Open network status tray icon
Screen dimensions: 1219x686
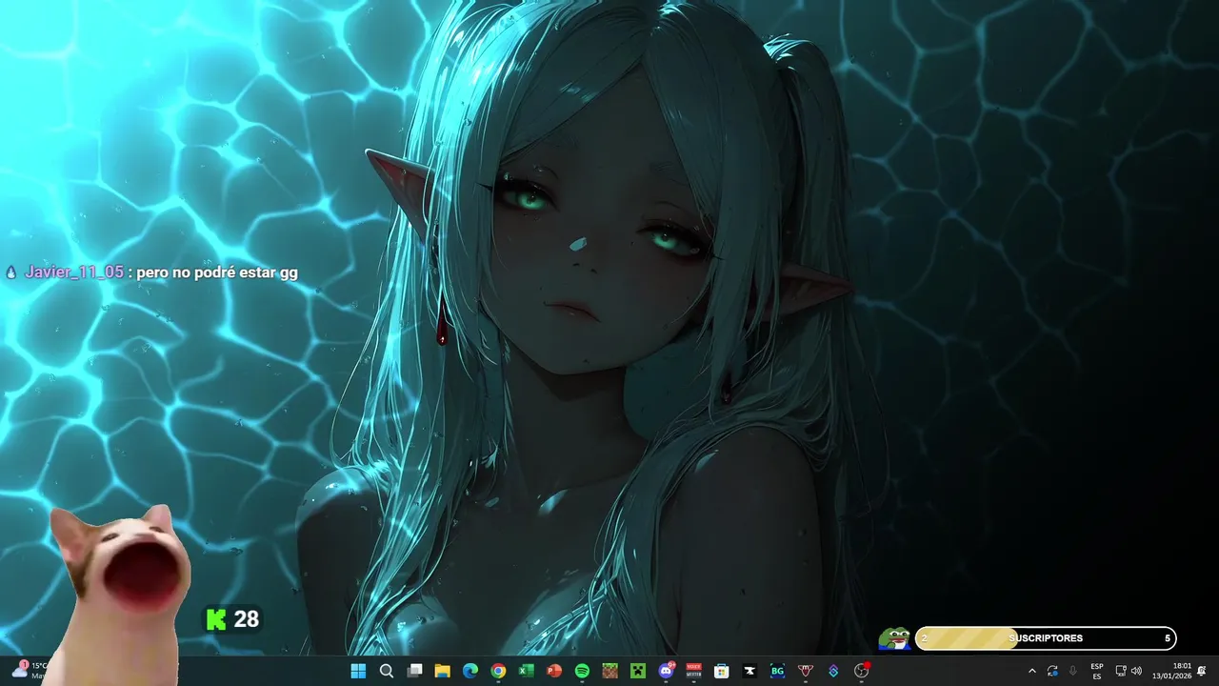pyautogui.click(x=1121, y=671)
